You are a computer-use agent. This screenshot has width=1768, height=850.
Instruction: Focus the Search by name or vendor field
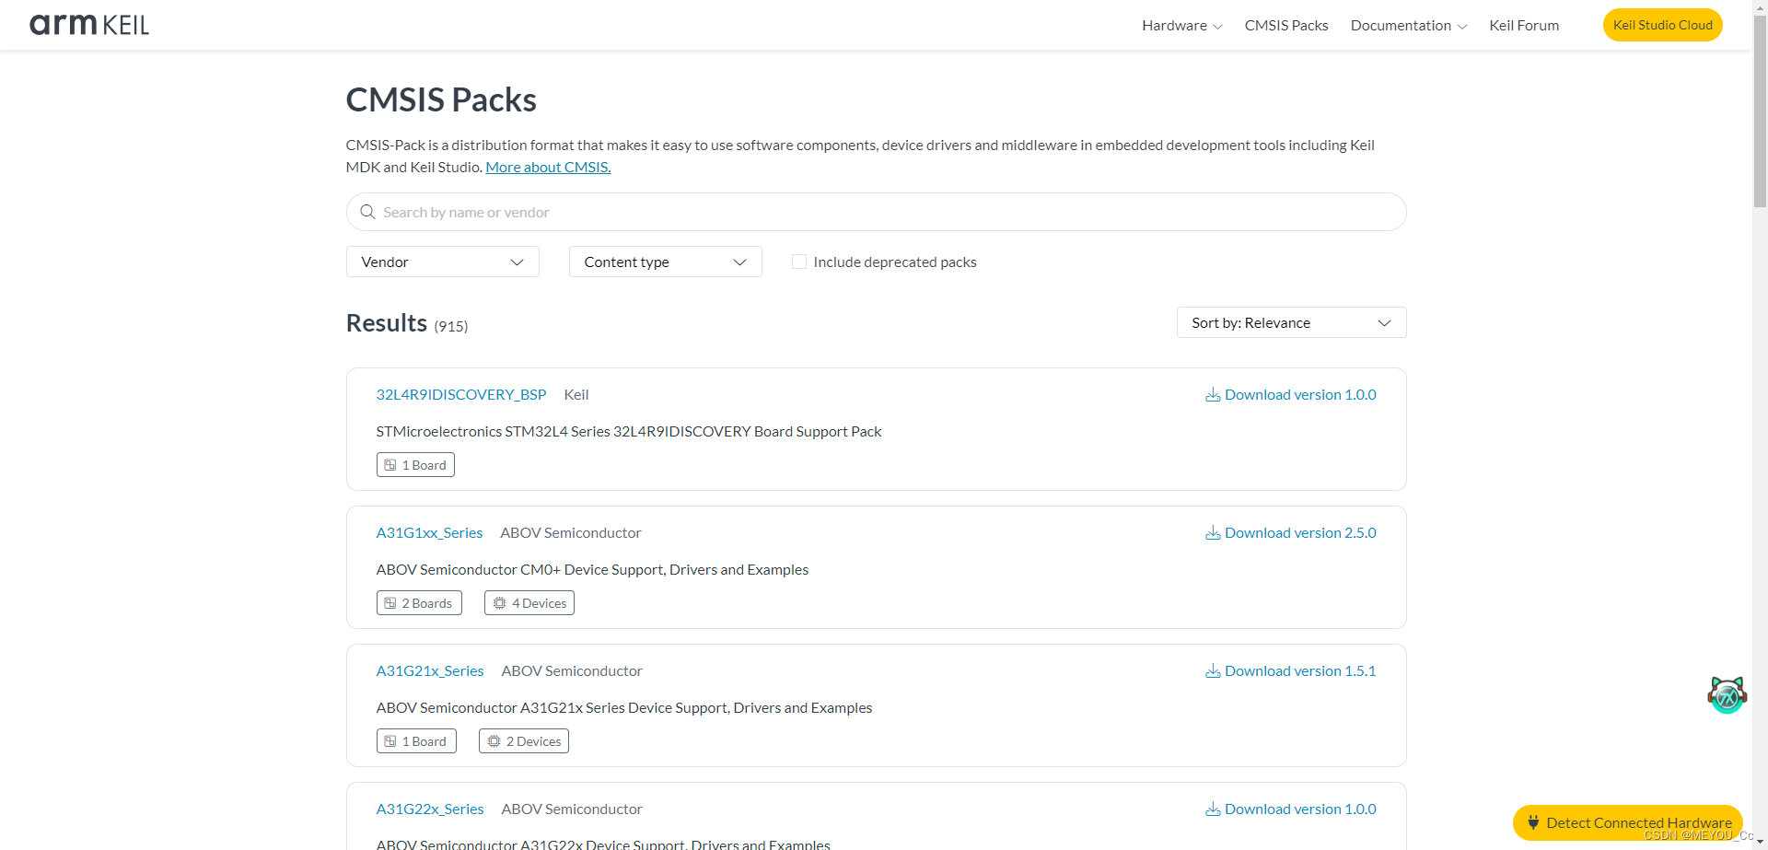pos(876,212)
